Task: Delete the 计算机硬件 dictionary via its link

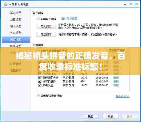Action: coord(116,81)
